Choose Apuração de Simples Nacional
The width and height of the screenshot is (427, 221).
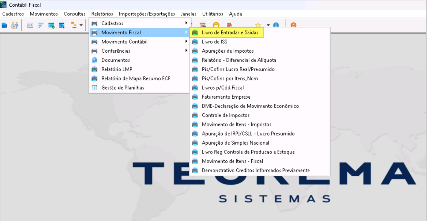[x=260, y=143]
